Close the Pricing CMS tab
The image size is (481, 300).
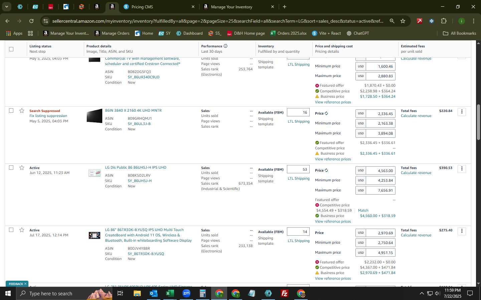(193, 7)
